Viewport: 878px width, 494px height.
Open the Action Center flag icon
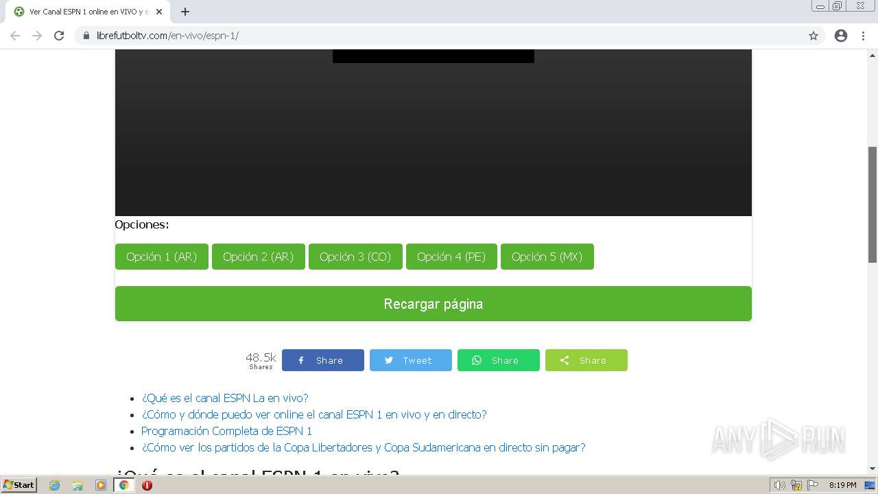click(x=812, y=485)
